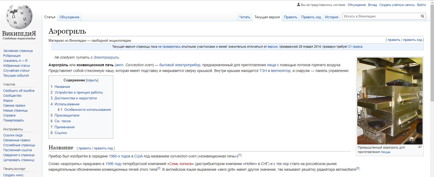The height and width of the screenshot is (177, 434).
Task: Click the Wikipedia globe logo
Action: 20,17
